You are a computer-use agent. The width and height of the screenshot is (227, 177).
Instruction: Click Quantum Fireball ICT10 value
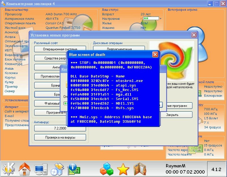pyautogui.click(x=63, y=28)
